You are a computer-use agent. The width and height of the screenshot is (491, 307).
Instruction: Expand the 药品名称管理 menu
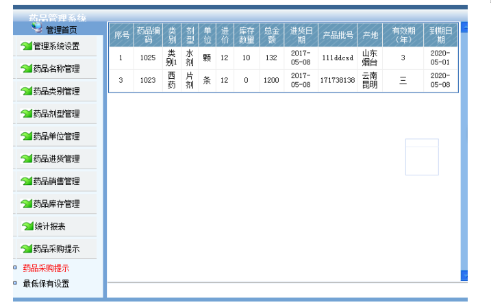(56, 69)
